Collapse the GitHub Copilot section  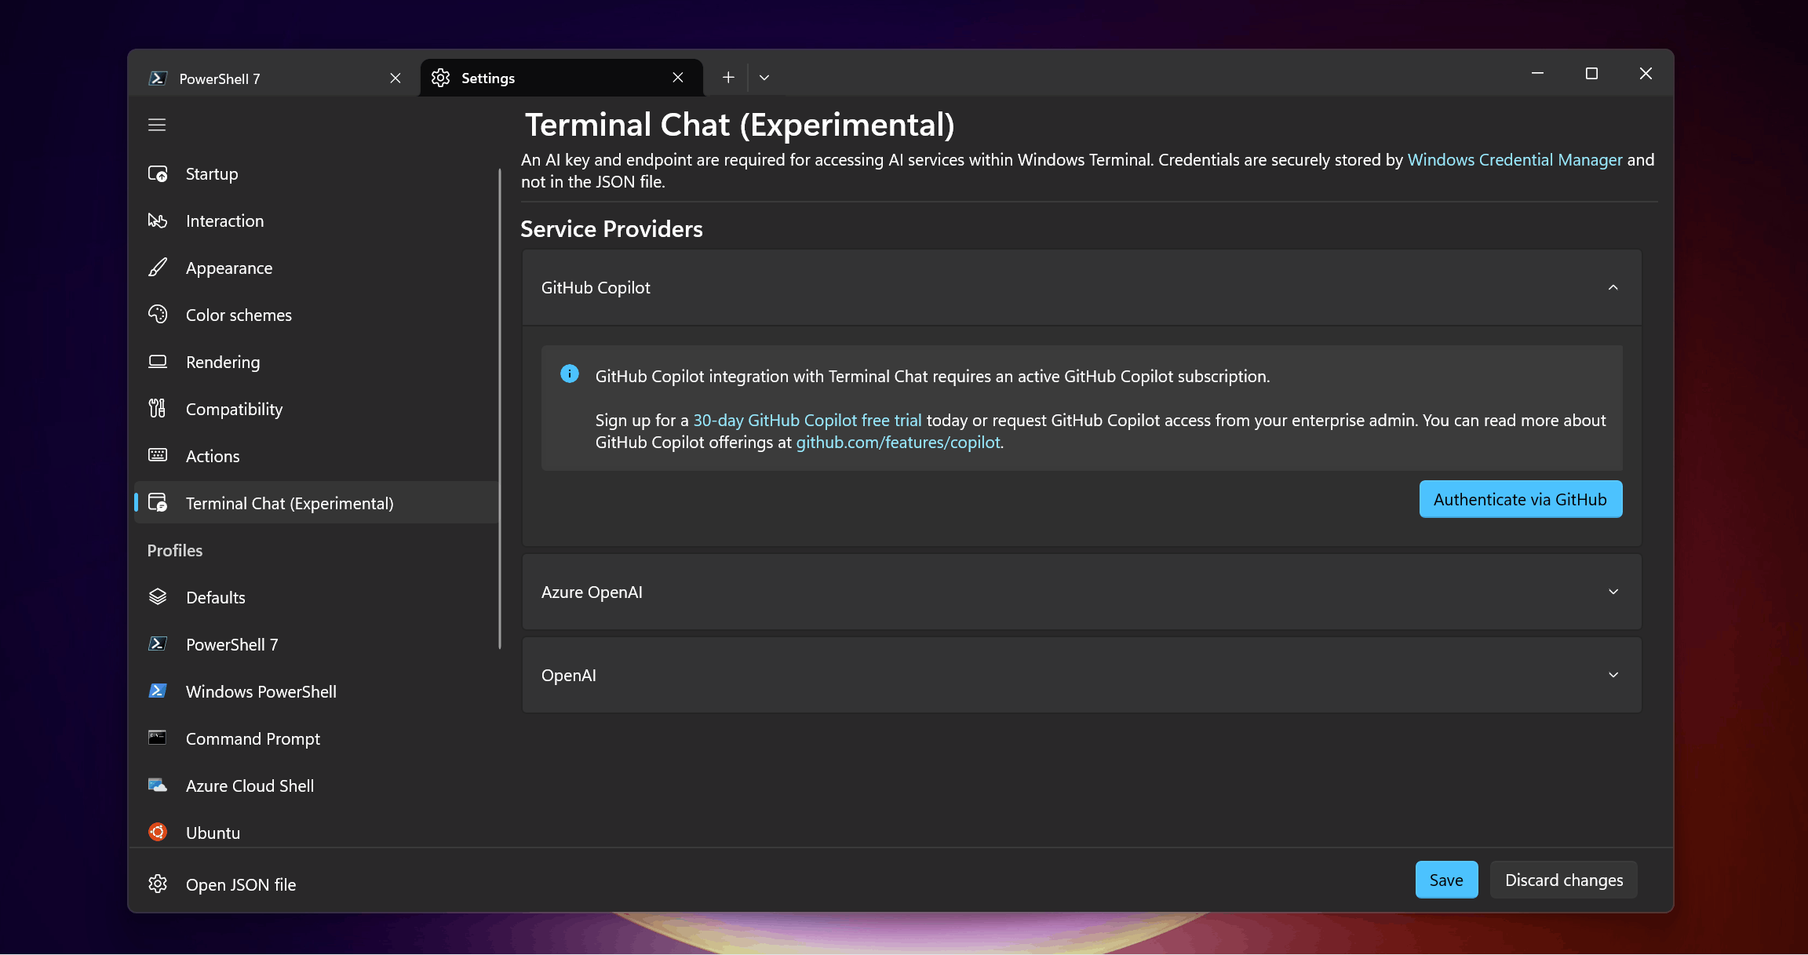(1613, 287)
